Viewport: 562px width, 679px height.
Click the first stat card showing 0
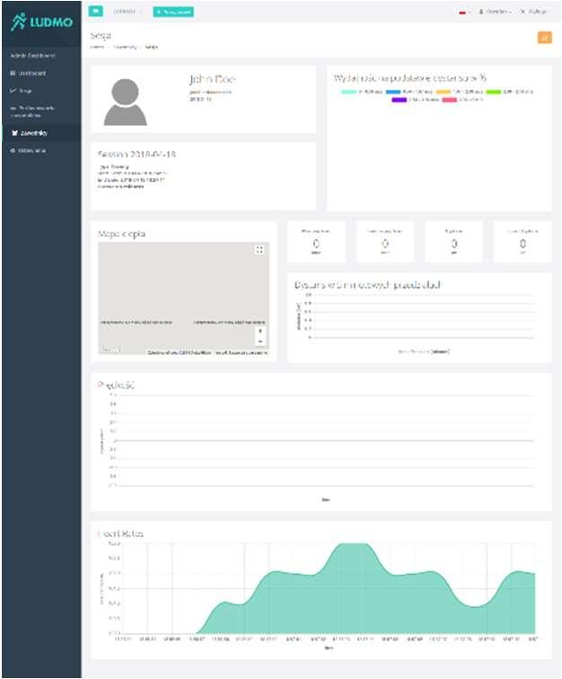tap(316, 242)
